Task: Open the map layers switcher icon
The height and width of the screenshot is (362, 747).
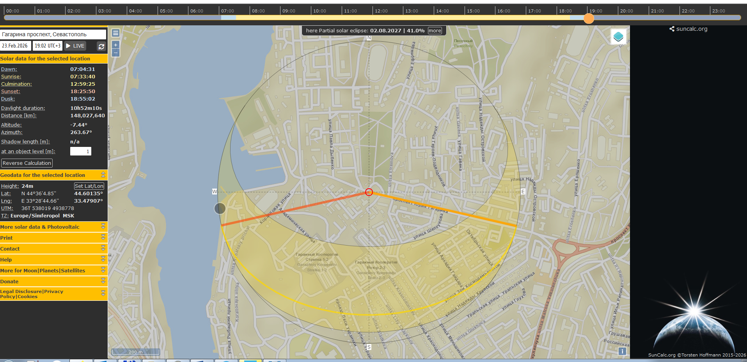Action: pos(618,37)
